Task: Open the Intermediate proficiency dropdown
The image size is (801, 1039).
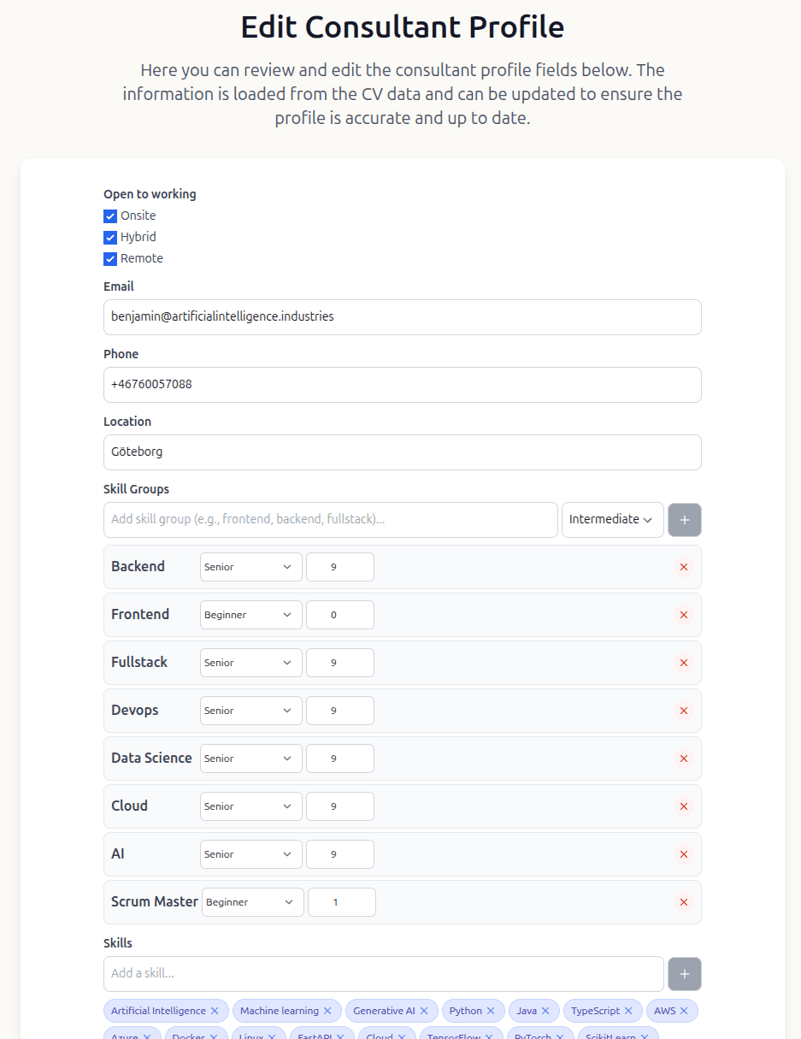Action: coord(612,520)
